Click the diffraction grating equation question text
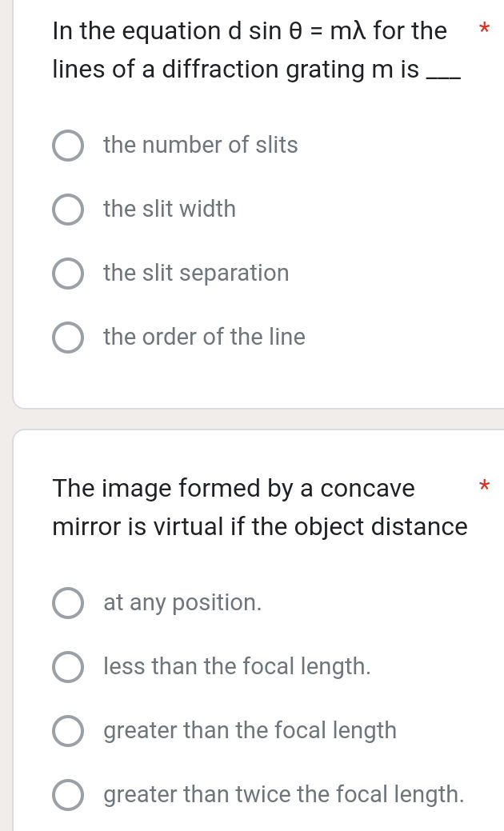Screen dimensions: 504x831 tap(250, 50)
